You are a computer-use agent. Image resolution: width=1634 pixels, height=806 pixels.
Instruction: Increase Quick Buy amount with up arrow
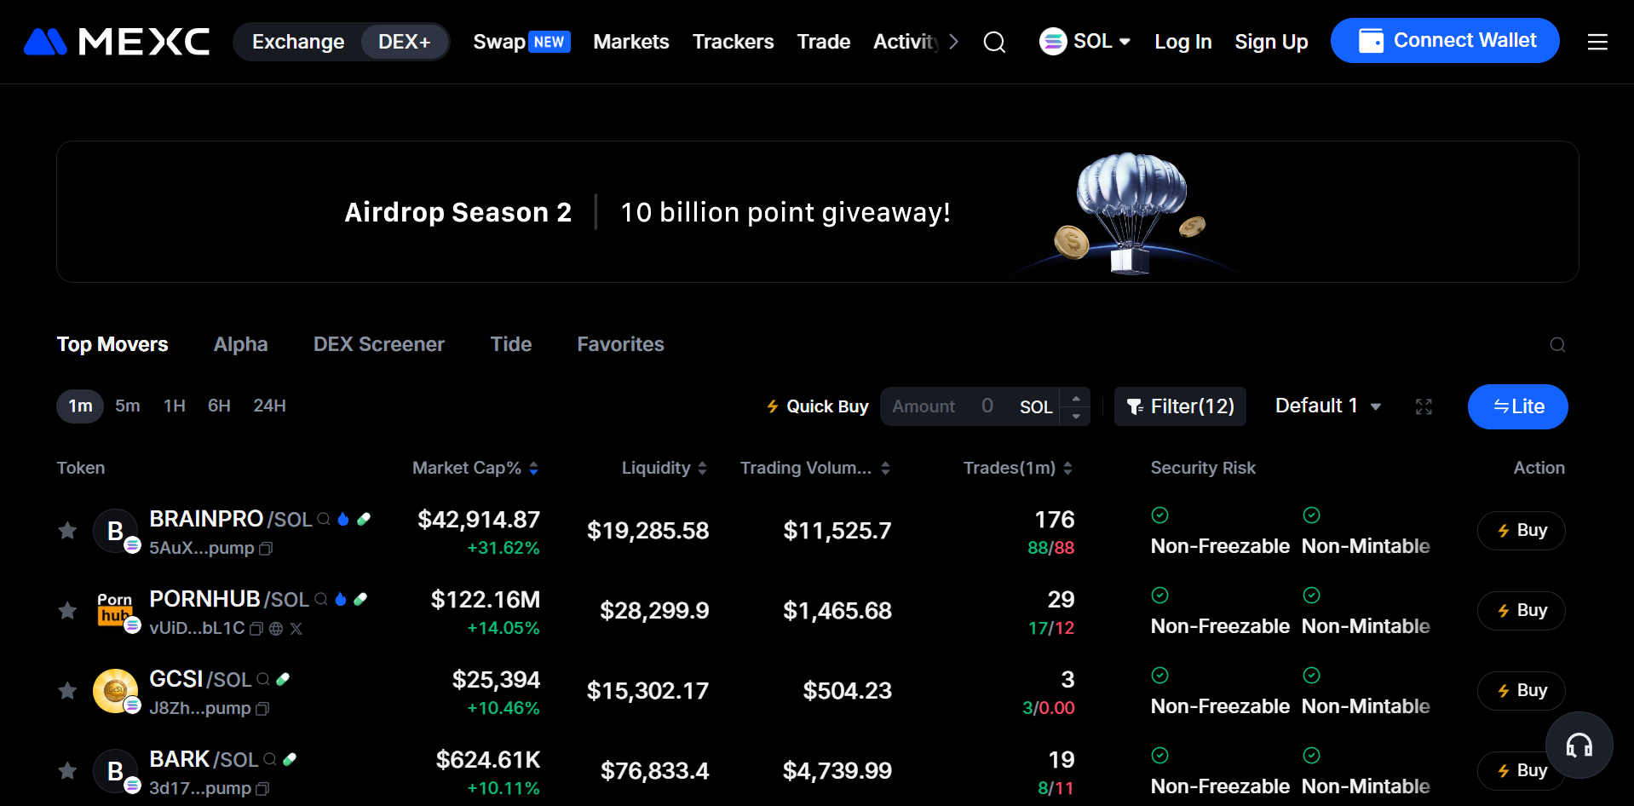point(1076,398)
